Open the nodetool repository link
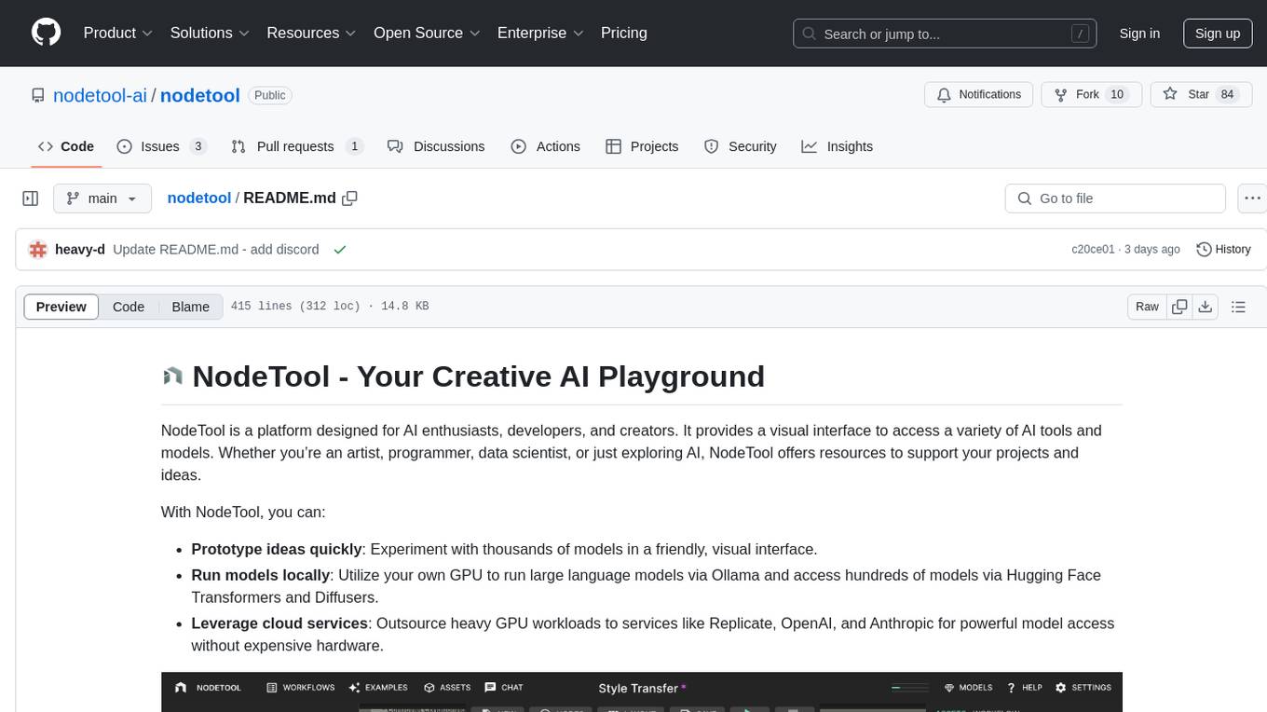The image size is (1267, 712). click(200, 95)
